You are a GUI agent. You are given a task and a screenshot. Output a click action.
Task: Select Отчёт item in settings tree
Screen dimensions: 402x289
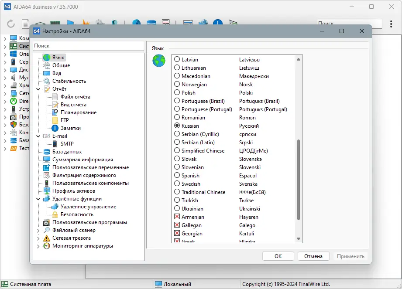(59, 89)
